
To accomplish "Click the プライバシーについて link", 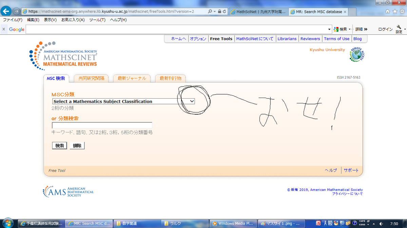I will pos(347,194).
